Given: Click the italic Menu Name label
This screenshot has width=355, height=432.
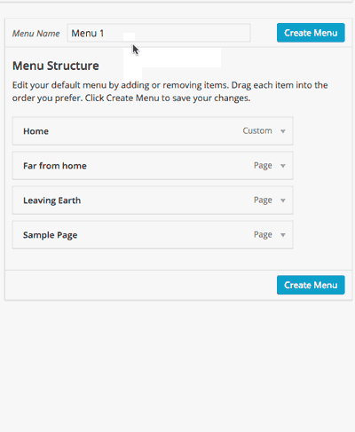Looking at the screenshot, I should pos(35,34).
